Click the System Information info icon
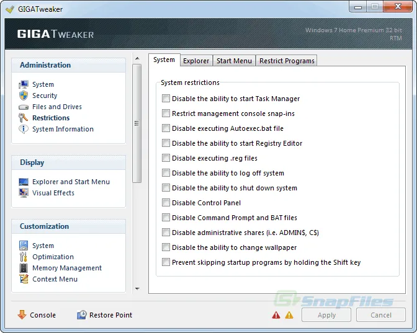This screenshot has height=333, width=417. tap(24, 129)
